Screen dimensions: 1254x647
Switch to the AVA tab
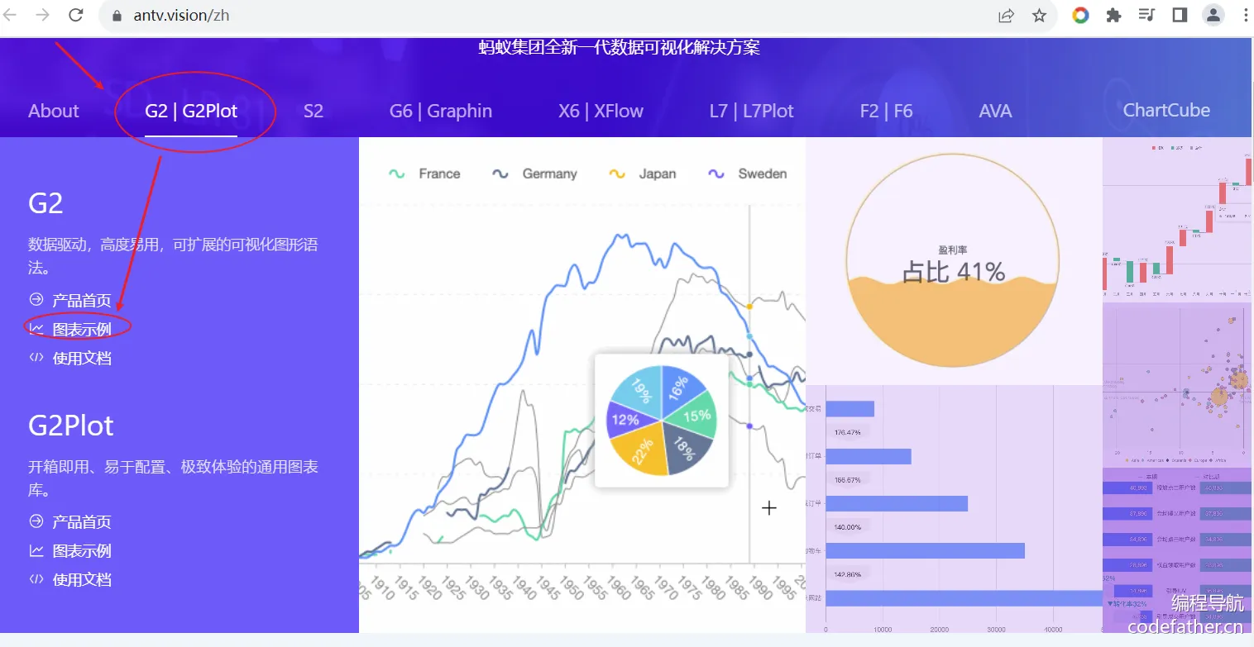pyautogui.click(x=995, y=111)
